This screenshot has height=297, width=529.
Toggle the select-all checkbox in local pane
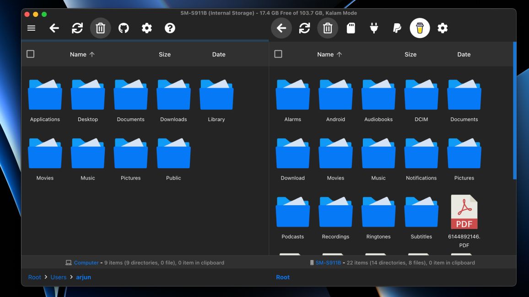click(x=30, y=54)
